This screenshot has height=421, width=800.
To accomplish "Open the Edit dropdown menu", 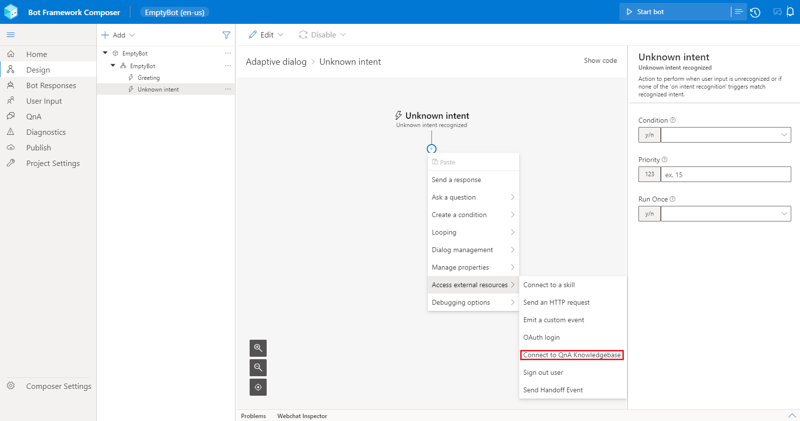I will pyautogui.click(x=266, y=35).
